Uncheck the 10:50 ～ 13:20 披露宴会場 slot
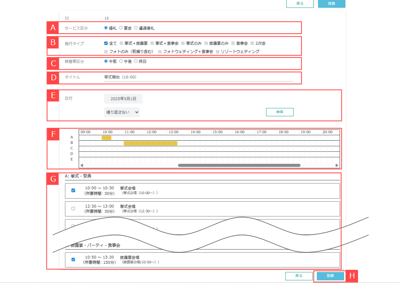The image size is (400, 283). [x=73, y=260]
